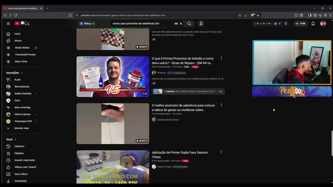Click the Brave Shields lion icon
This screenshot has height=187, width=333.
coord(252,15)
